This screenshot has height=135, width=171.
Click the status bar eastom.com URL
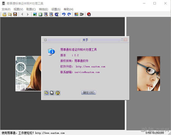click(50, 133)
